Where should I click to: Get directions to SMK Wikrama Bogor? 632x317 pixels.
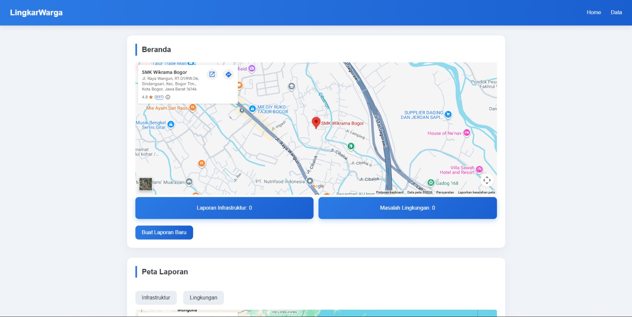point(228,74)
